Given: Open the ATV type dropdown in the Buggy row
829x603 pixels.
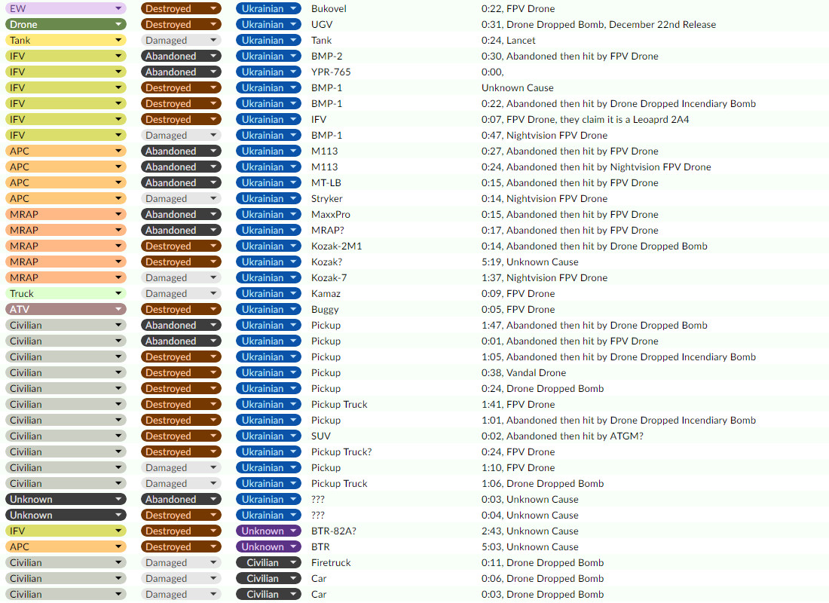Looking at the screenshot, I should pyautogui.click(x=66, y=310).
